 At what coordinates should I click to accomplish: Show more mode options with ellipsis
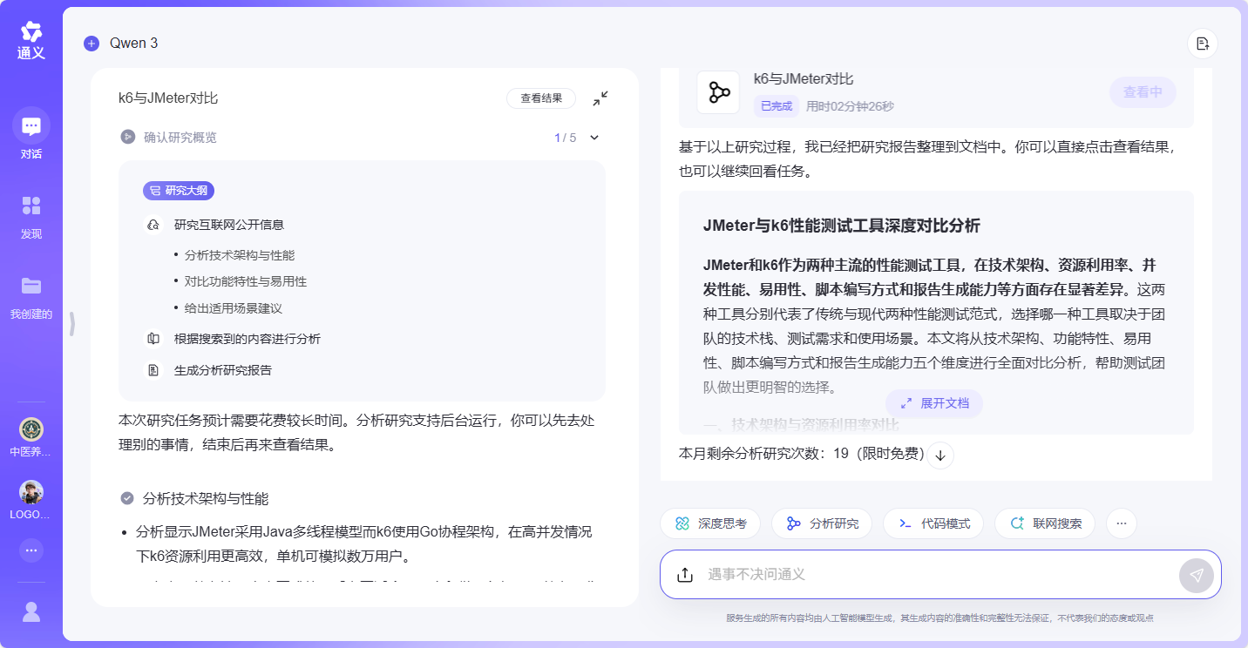1121,523
